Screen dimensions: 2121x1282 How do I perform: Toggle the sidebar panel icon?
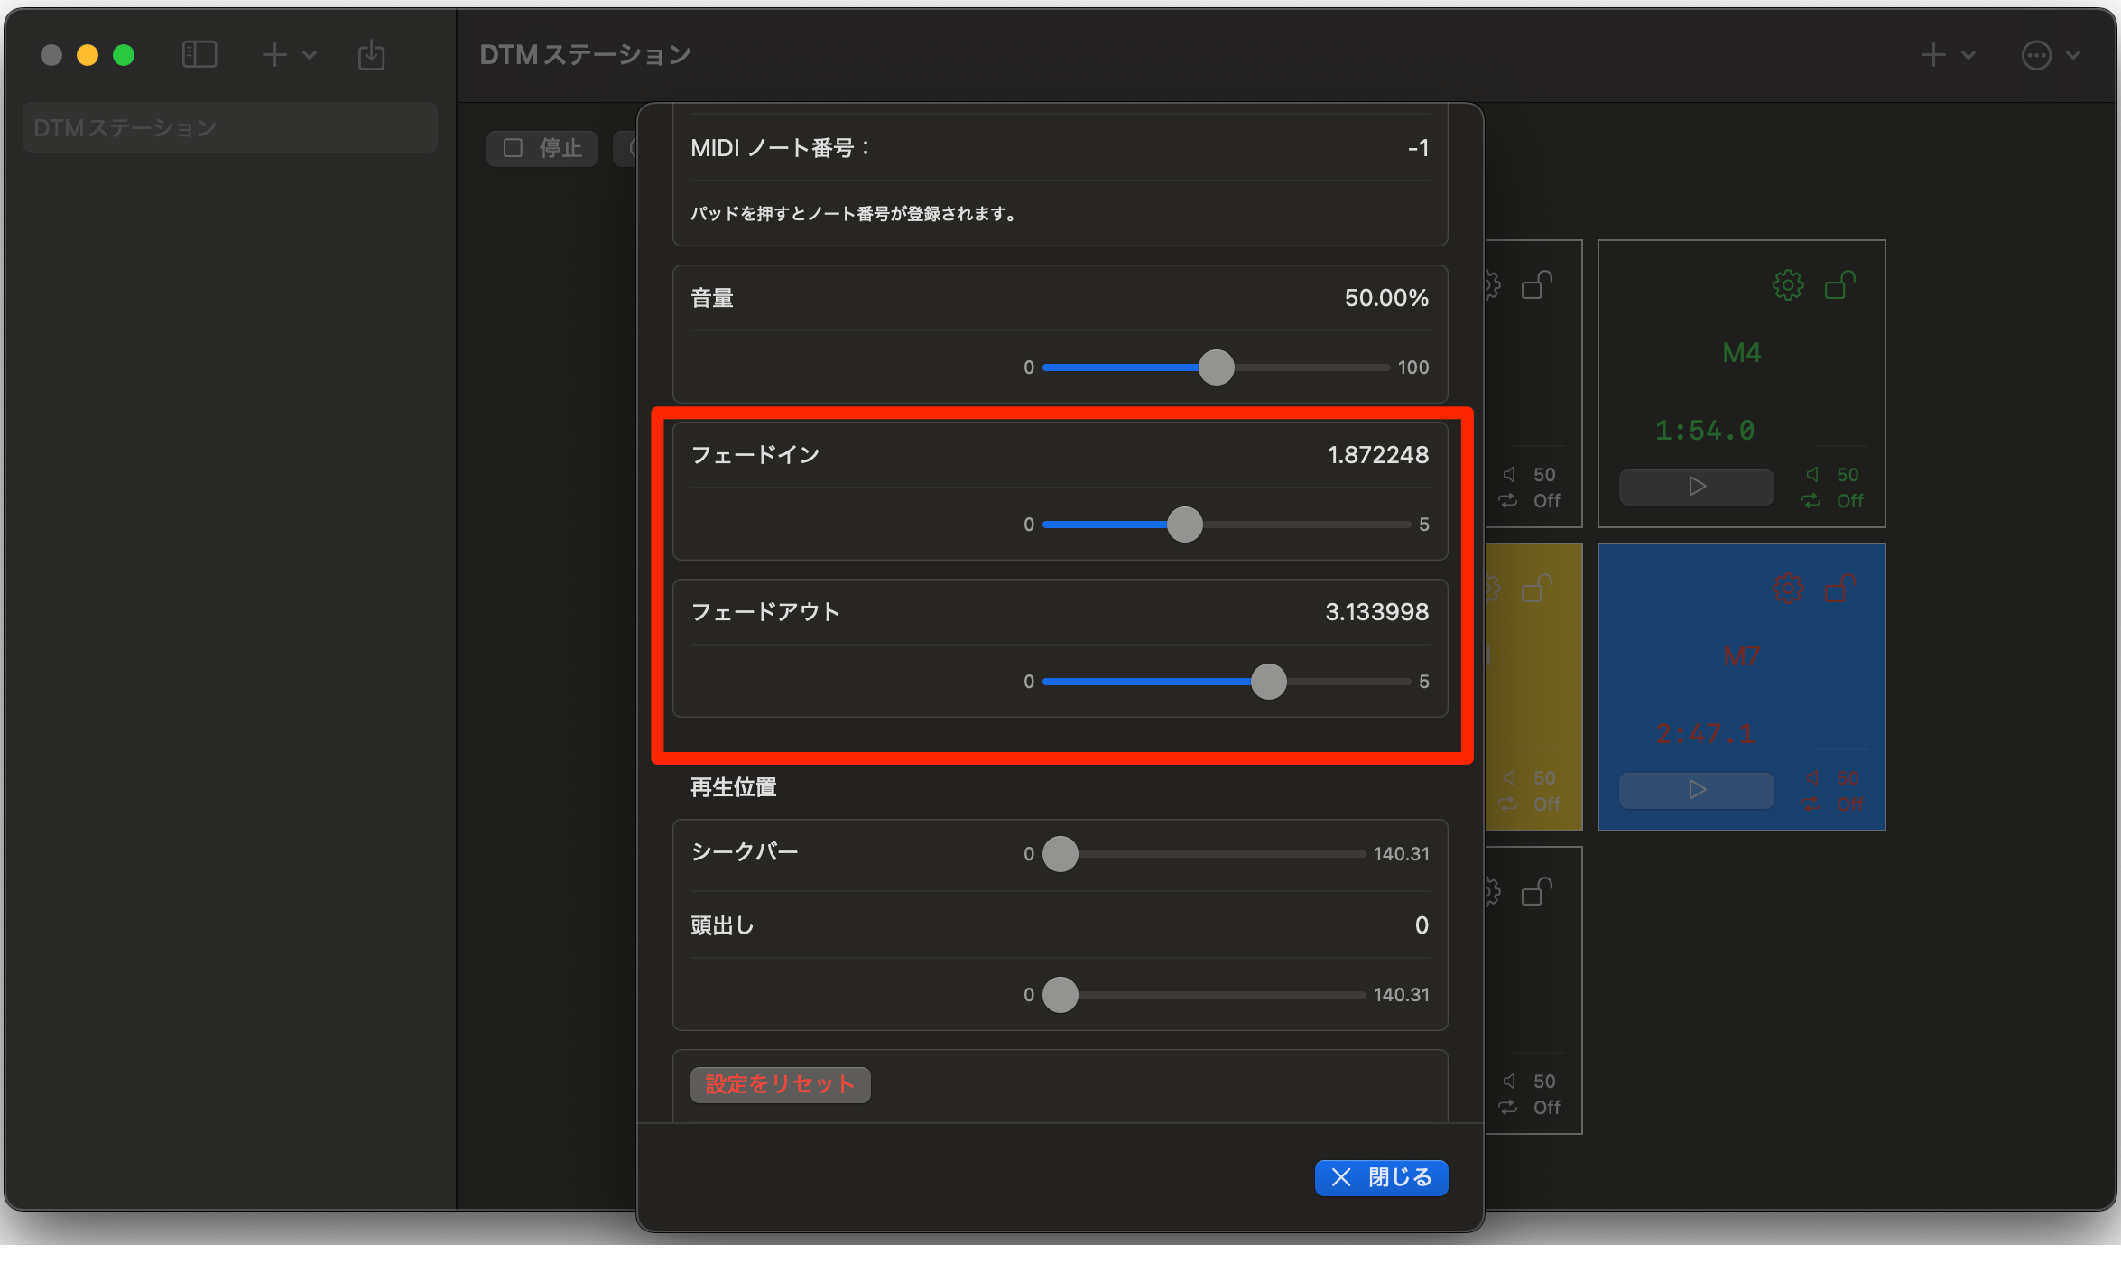point(199,55)
